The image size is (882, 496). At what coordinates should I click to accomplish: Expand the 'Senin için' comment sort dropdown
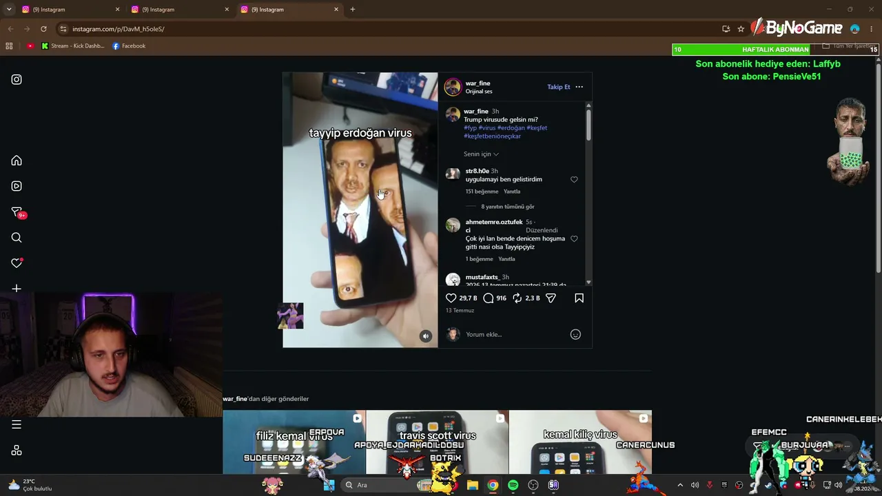pos(481,154)
